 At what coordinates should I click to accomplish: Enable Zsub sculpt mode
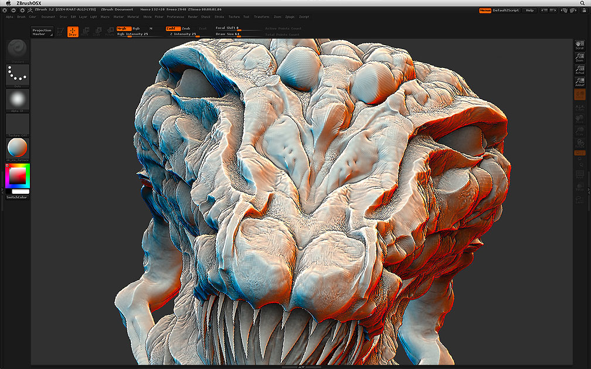click(x=186, y=29)
